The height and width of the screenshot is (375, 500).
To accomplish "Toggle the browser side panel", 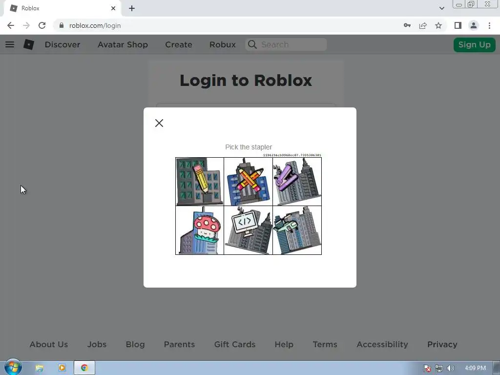I will pyautogui.click(x=458, y=25).
